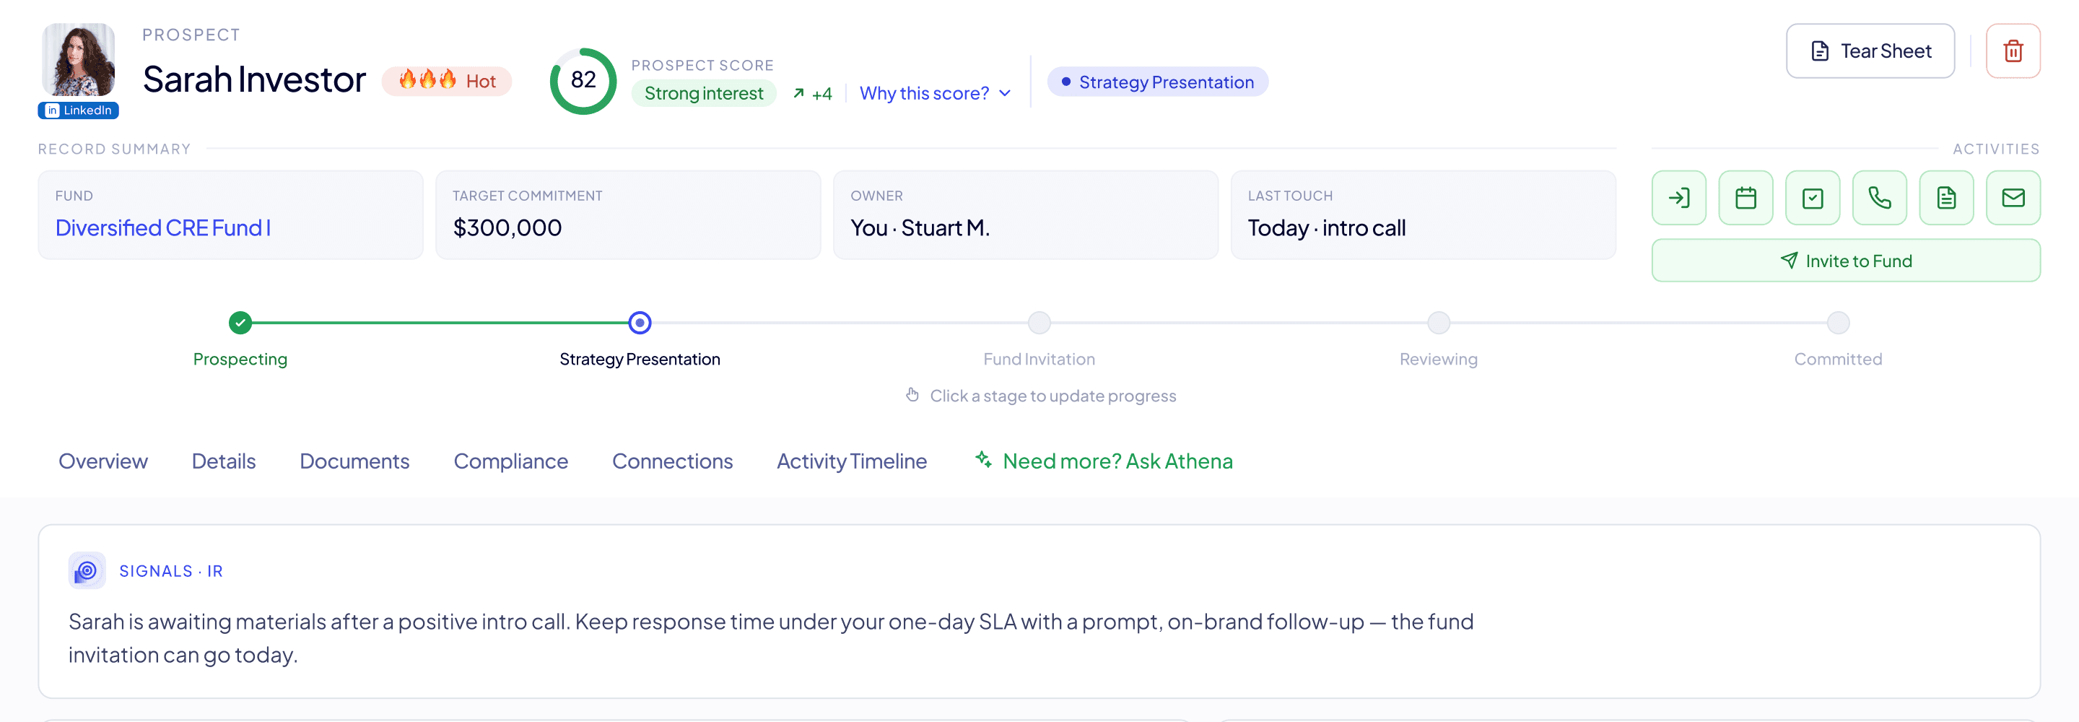
Task: Open the calendar meeting activity icon
Action: pyautogui.click(x=1745, y=198)
